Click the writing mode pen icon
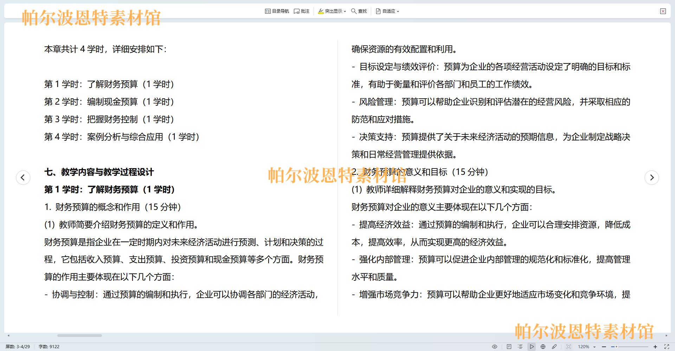 tap(554, 346)
